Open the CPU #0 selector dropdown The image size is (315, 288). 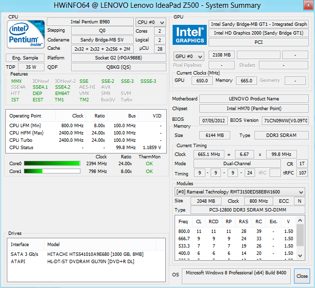coord(151,22)
